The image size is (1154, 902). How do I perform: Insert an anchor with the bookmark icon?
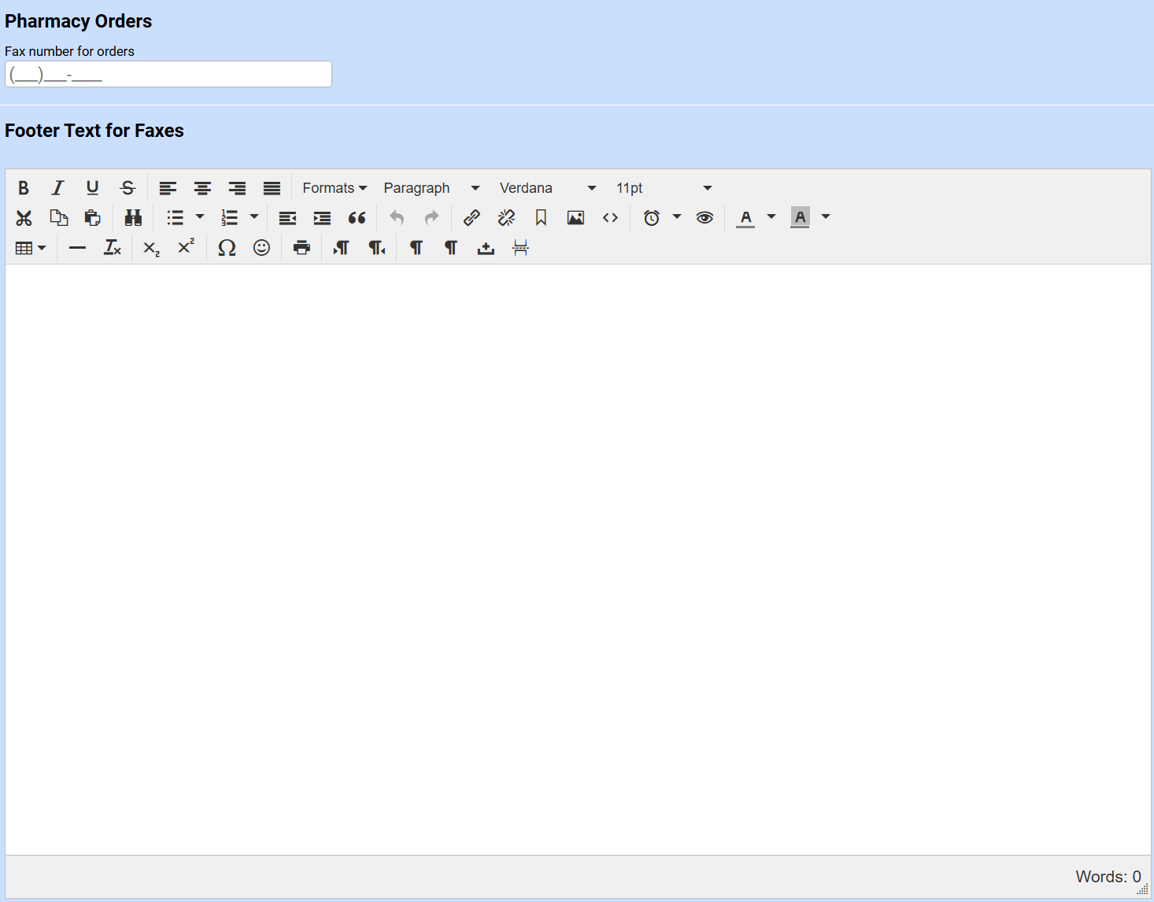point(541,218)
